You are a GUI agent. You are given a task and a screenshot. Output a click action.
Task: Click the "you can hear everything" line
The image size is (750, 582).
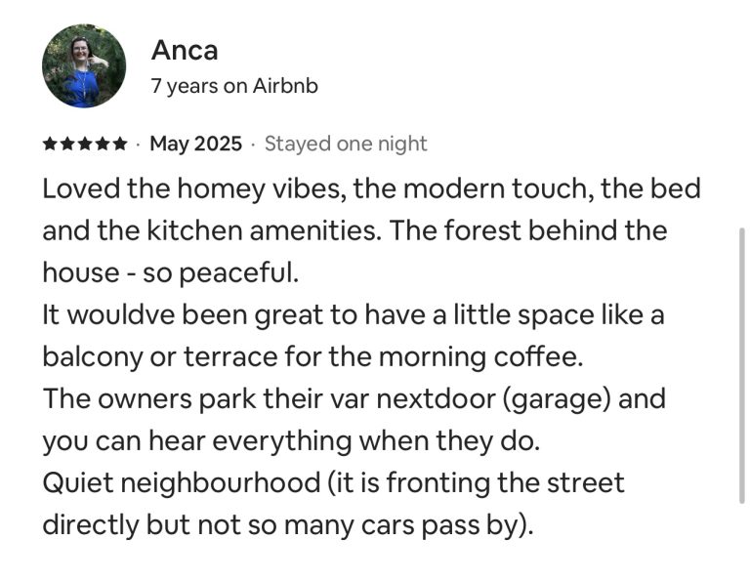(290, 440)
